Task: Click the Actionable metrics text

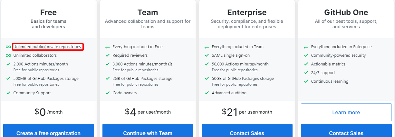Action: click(x=328, y=64)
